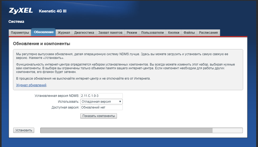Expand the Использовать version dropdown
Screen dimensions: 258x147
tap(102, 102)
